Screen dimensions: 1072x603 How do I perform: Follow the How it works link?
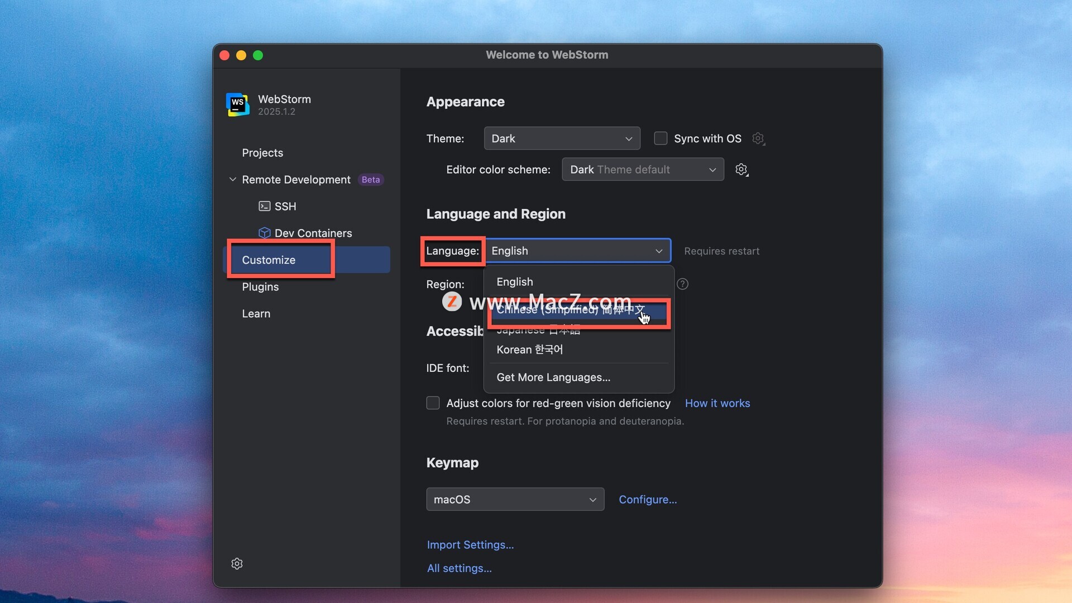click(x=717, y=403)
